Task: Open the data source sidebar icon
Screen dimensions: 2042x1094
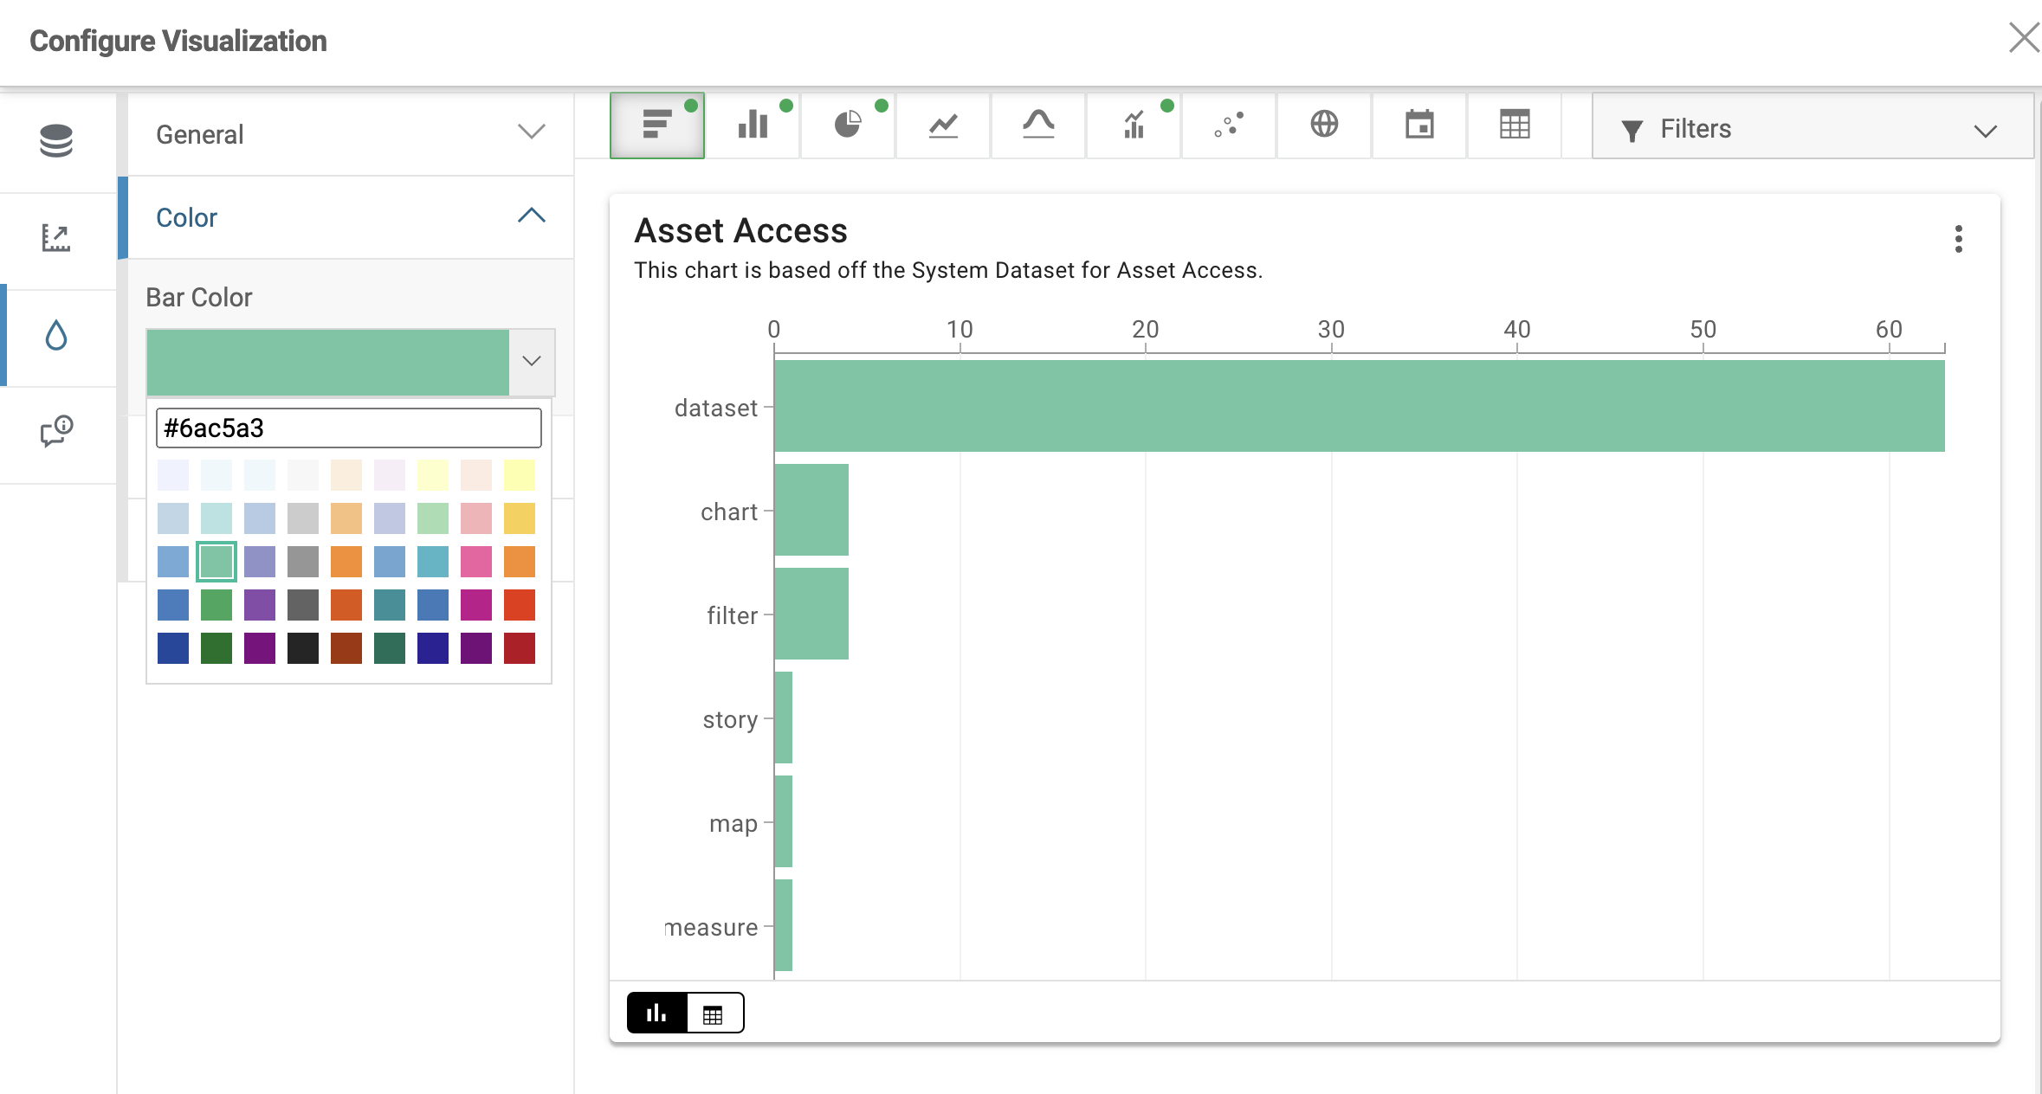Action: pos(56,141)
